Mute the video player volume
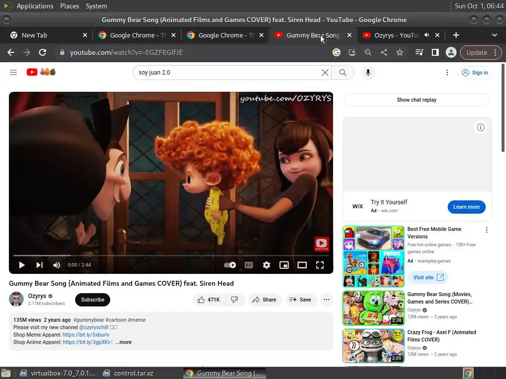The width and height of the screenshot is (506, 379). pos(56,265)
